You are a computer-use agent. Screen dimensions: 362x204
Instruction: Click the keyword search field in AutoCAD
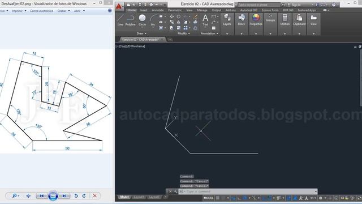pyautogui.click(x=259, y=5)
